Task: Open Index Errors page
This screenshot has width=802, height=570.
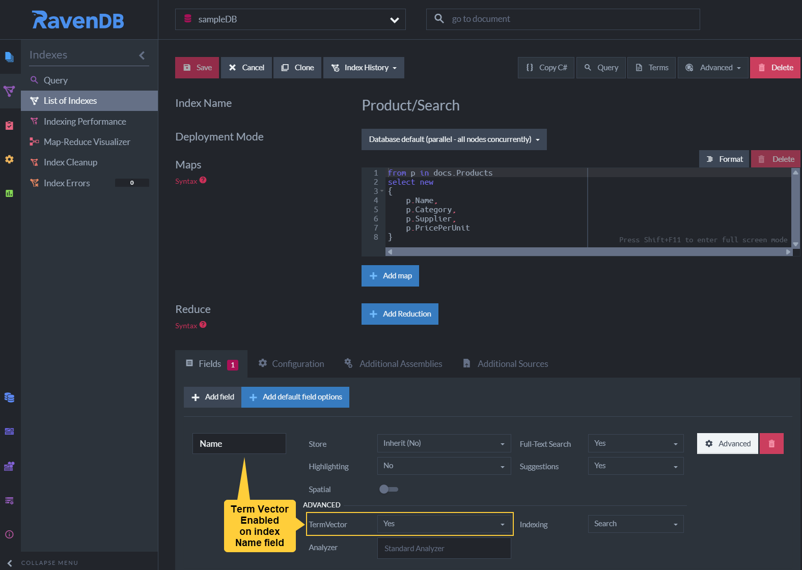Action: (x=89, y=183)
